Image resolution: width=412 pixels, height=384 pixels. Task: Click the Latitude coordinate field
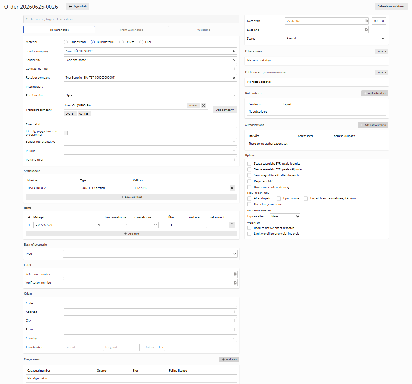(82, 347)
